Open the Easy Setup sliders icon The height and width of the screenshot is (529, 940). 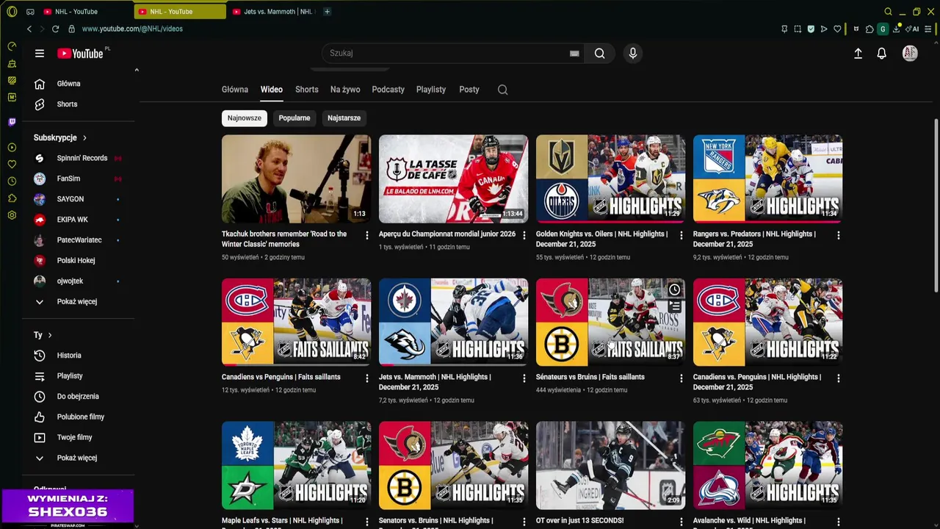(x=929, y=29)
